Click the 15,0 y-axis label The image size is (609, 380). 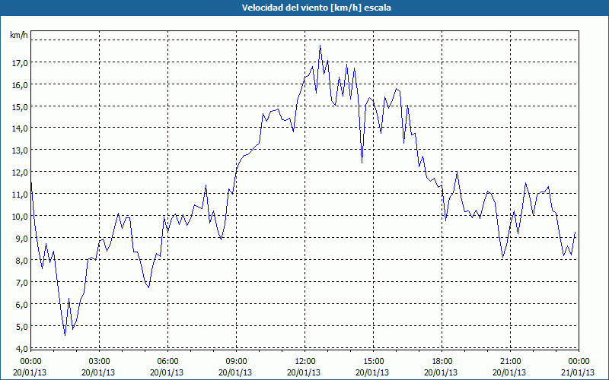20,106
